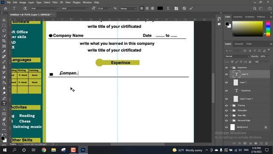
Task: Center align text
Action: [x=147, y=9]
